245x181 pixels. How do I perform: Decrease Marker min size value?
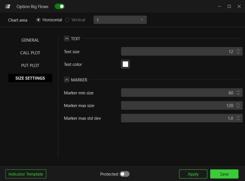click(x=238, y=94)
